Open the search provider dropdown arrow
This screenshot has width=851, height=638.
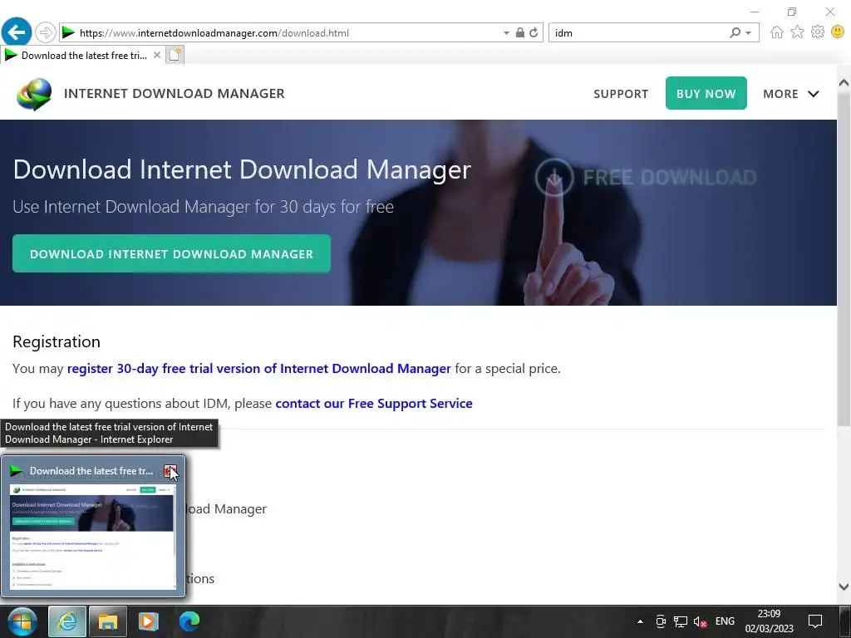click(749, 33)
